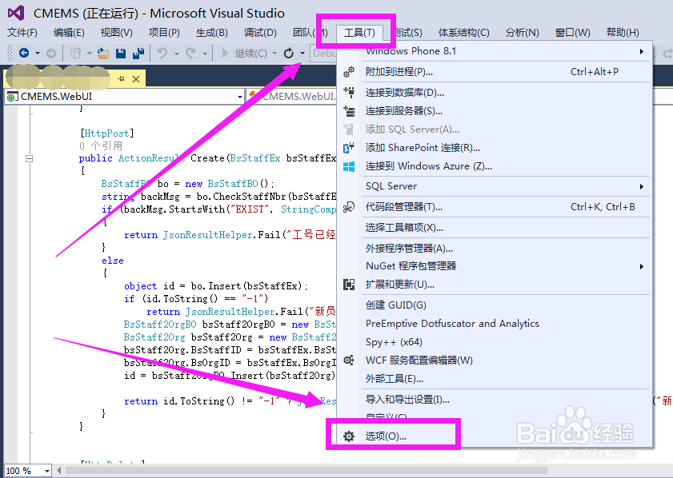Select 选择工具箱项(X)... menu item

[495, 228]
